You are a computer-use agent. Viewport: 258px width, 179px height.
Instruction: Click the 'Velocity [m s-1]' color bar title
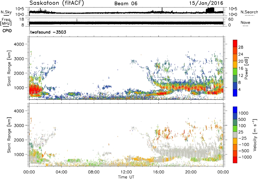(255, 135)
